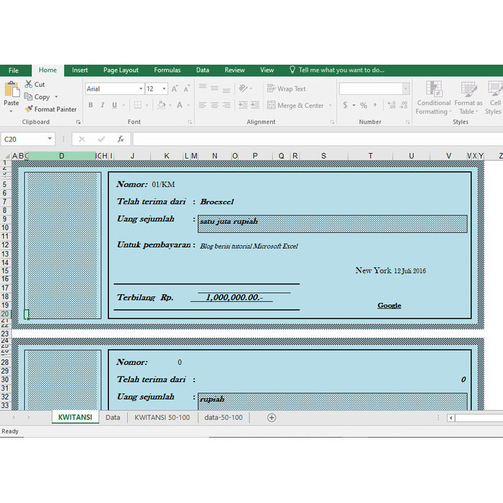Open the Cell Styles gallery
The width and height of the screenshot is (503, 503).
tap(494, 98)
